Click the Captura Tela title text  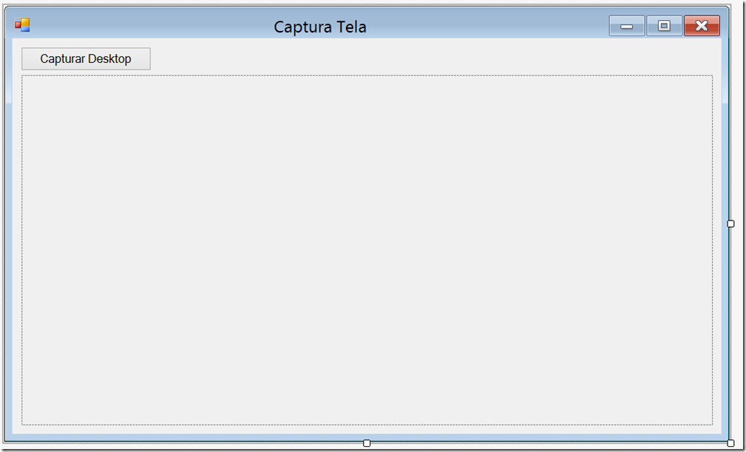(320, 27)
